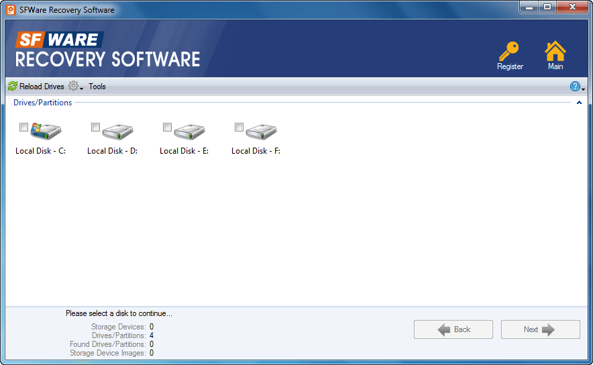Click the green Reload Drives icon
The height and width of the screenshot is (365, 593).
click(13, 87)
